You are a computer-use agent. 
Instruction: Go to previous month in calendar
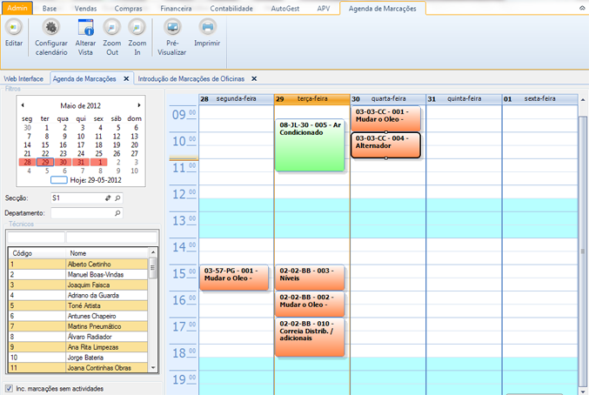point(23,105)
